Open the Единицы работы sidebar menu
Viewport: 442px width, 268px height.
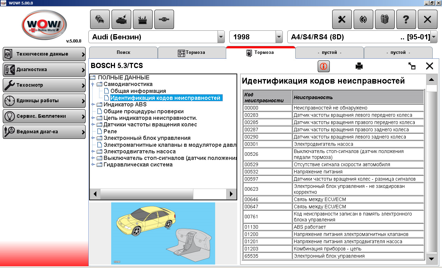pos(44,101)
